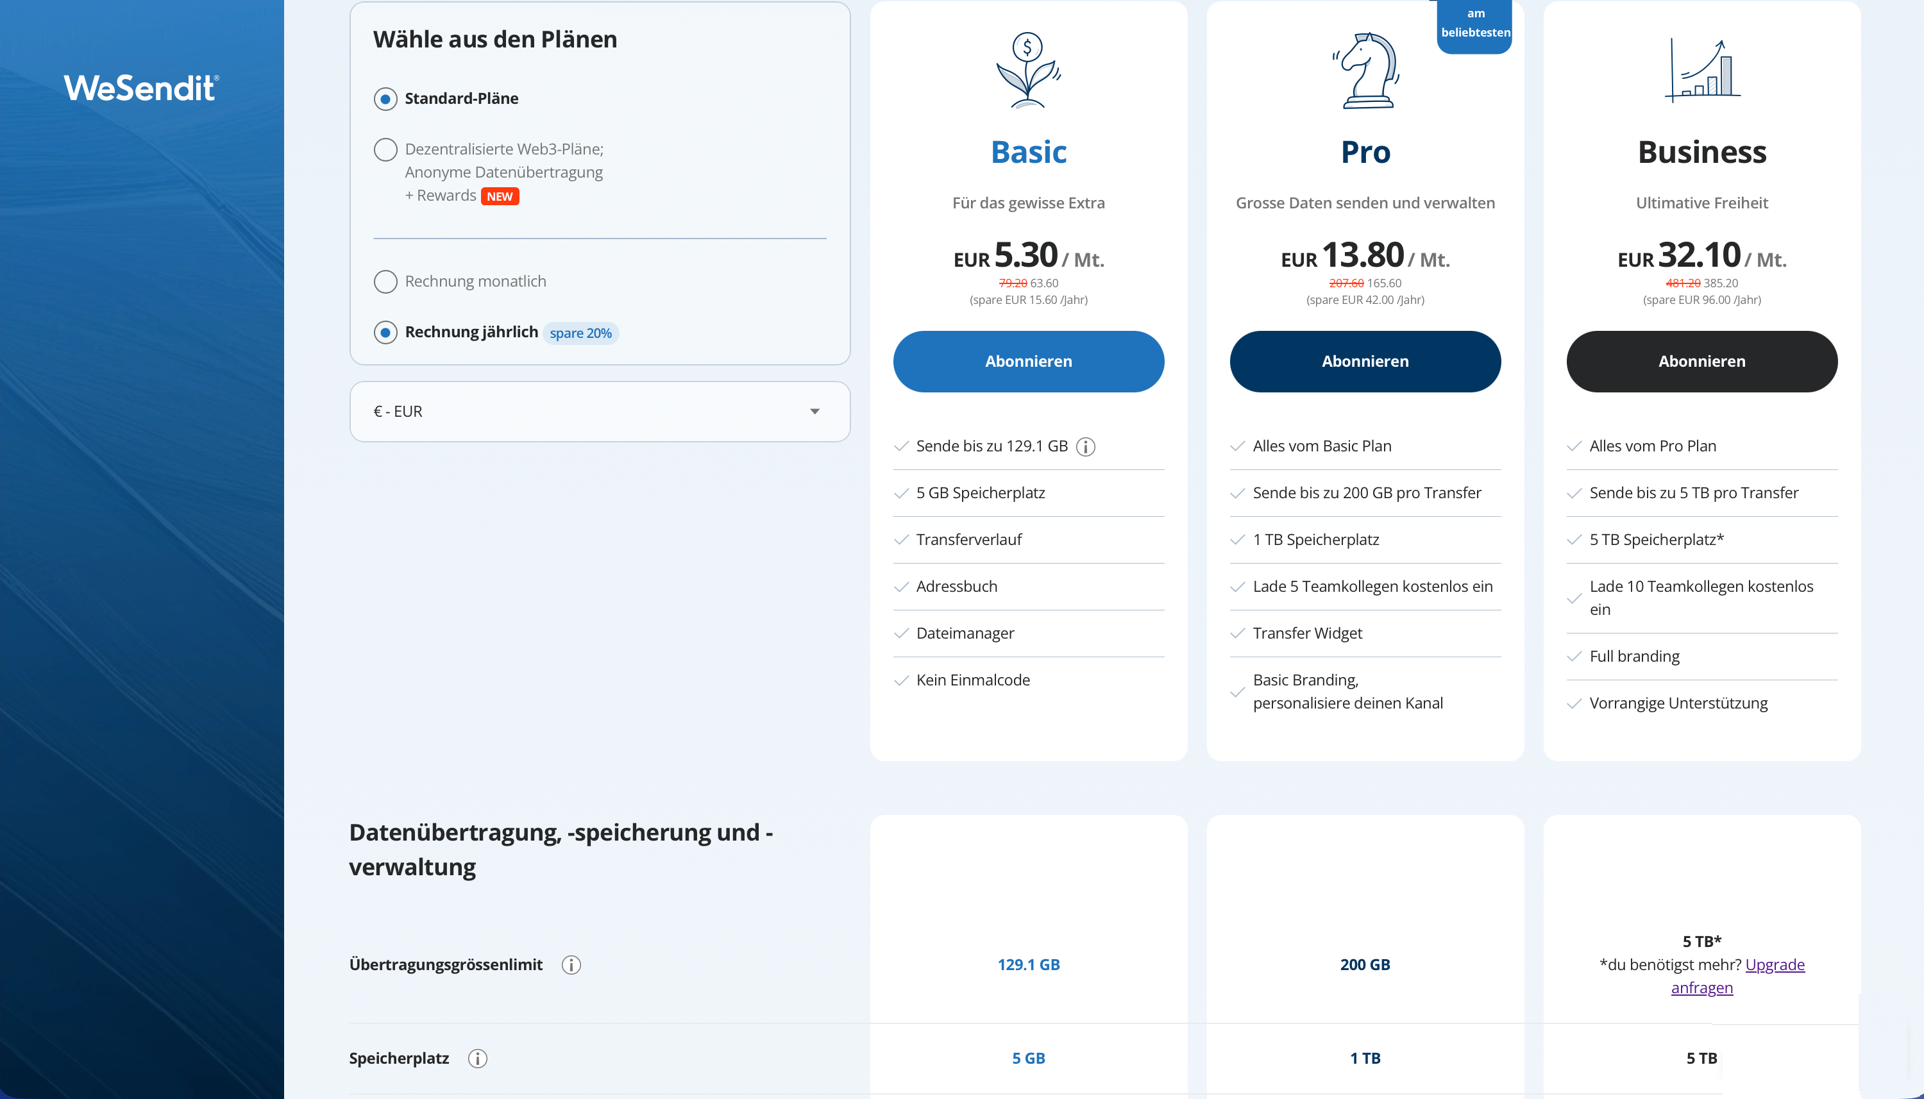Viewport: 1924px width, 1099px height.
Task: Open info icon next to Übertragungsgrössenlimit
Action: [x=571, y=964]
